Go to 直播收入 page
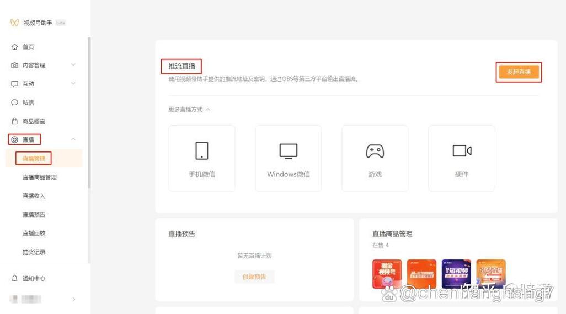Viewport: 566px width, 314px height. point(34,196)
